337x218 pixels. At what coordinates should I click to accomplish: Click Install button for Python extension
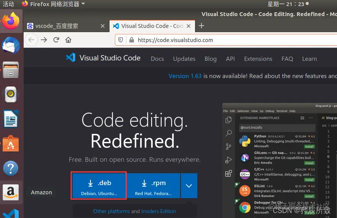(x=309, y=146)
